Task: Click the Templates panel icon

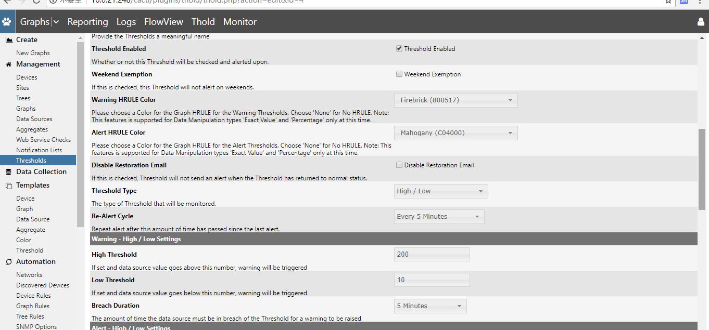Action: (x=8, y=185)
